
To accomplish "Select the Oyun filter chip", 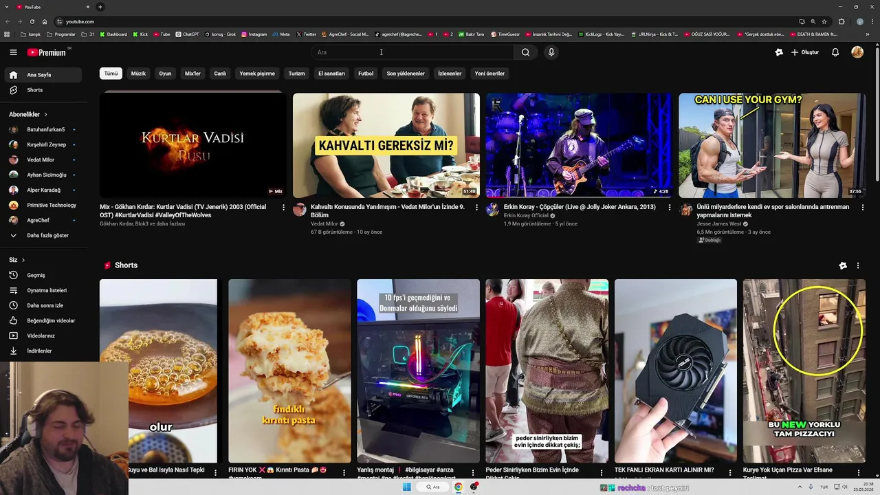I will [165, 74].
